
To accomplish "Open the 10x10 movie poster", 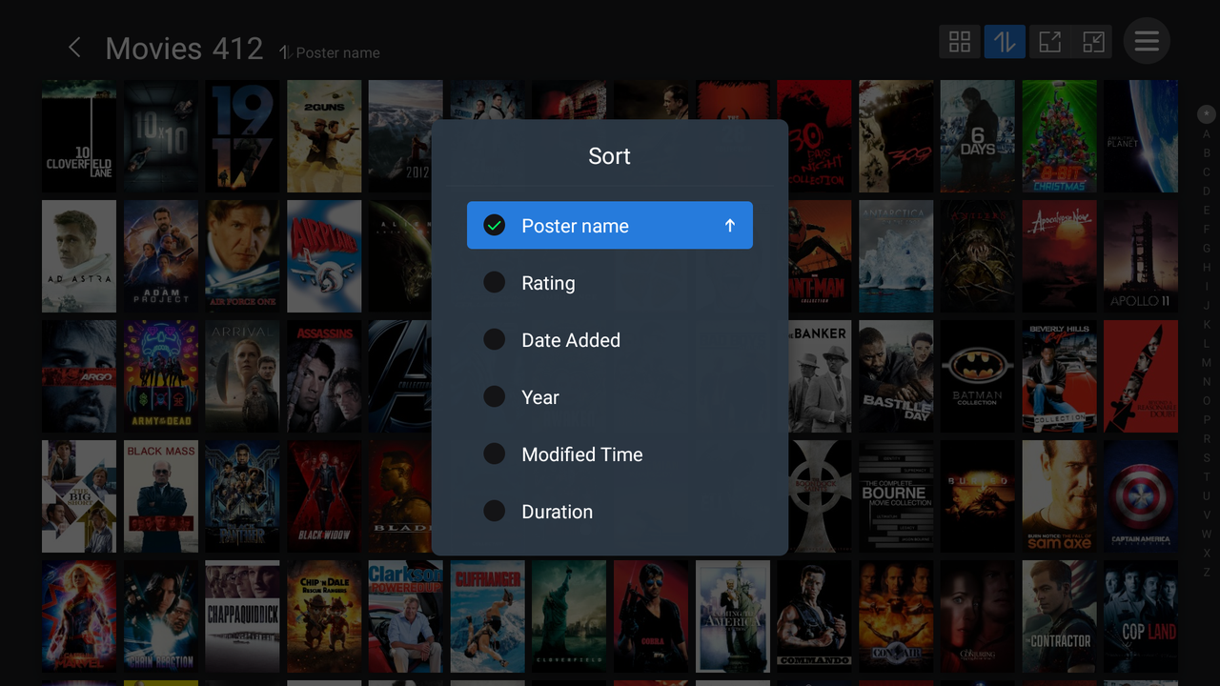I will point(161,136).
